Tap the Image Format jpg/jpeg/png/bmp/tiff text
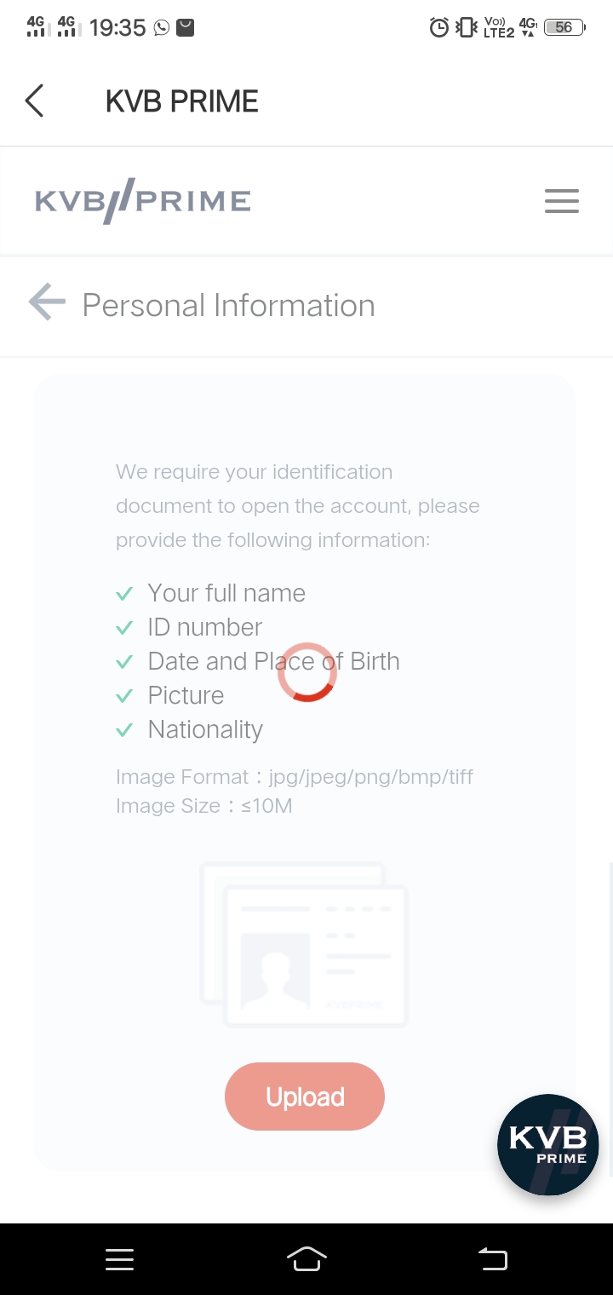 [295, 777]
